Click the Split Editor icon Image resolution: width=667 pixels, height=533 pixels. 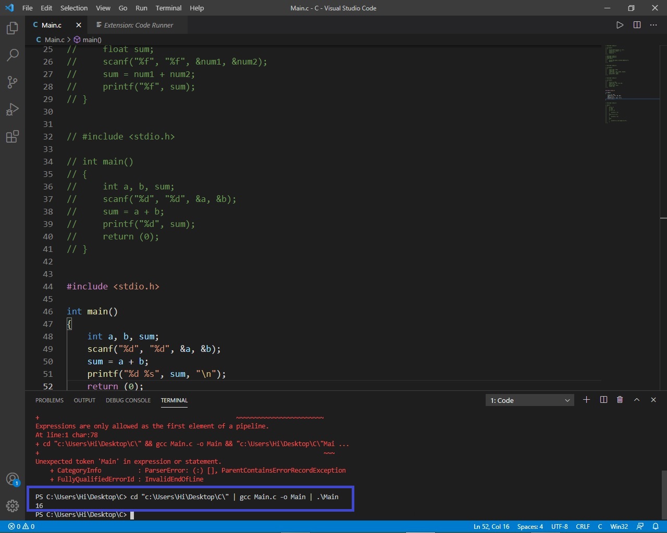(x=636, y=24)
